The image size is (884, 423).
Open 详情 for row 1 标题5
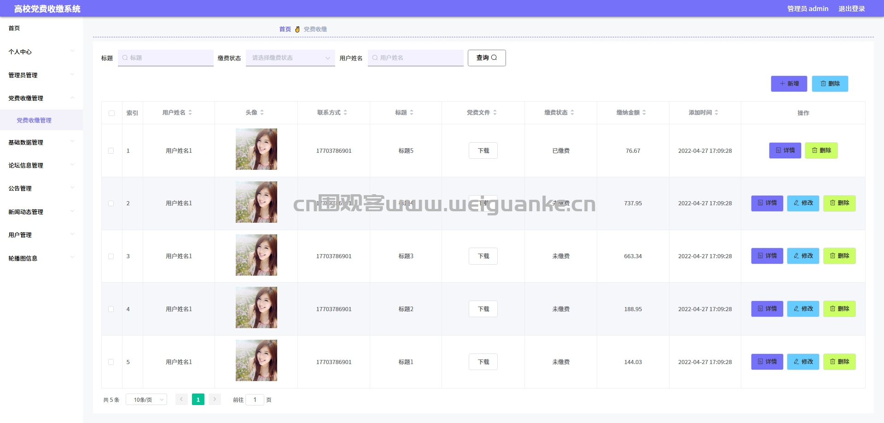pos(785,151)
